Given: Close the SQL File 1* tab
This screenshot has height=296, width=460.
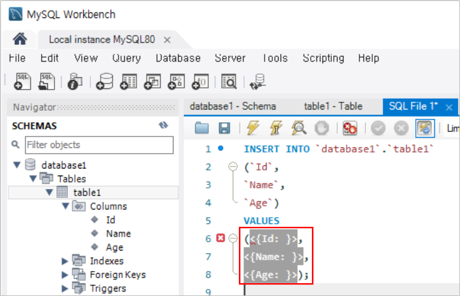Looking at the screenshot, I should click(449, 108).
